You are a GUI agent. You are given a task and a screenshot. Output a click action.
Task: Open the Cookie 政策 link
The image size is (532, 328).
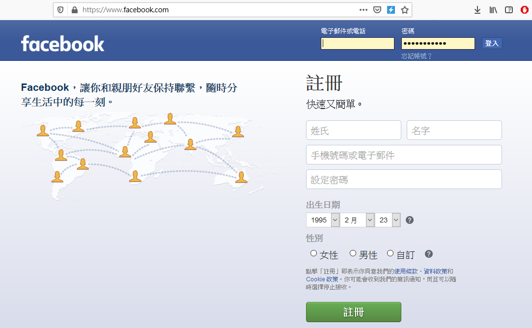pyautogui.click(x=322, y=279)
